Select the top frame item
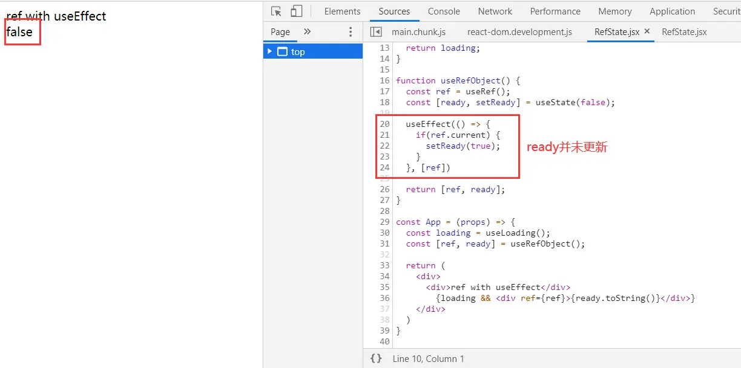The image size is (741, 368). [313, 51]
